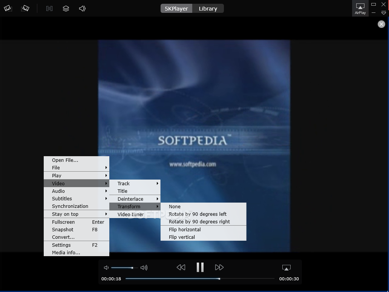Image resolution: width=389 pixels, height=292 pixels.
Task: Expand the Play submenu
Action: click(77, 175)
